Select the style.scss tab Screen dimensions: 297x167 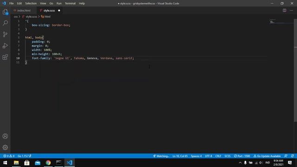[x=49, y=10]
